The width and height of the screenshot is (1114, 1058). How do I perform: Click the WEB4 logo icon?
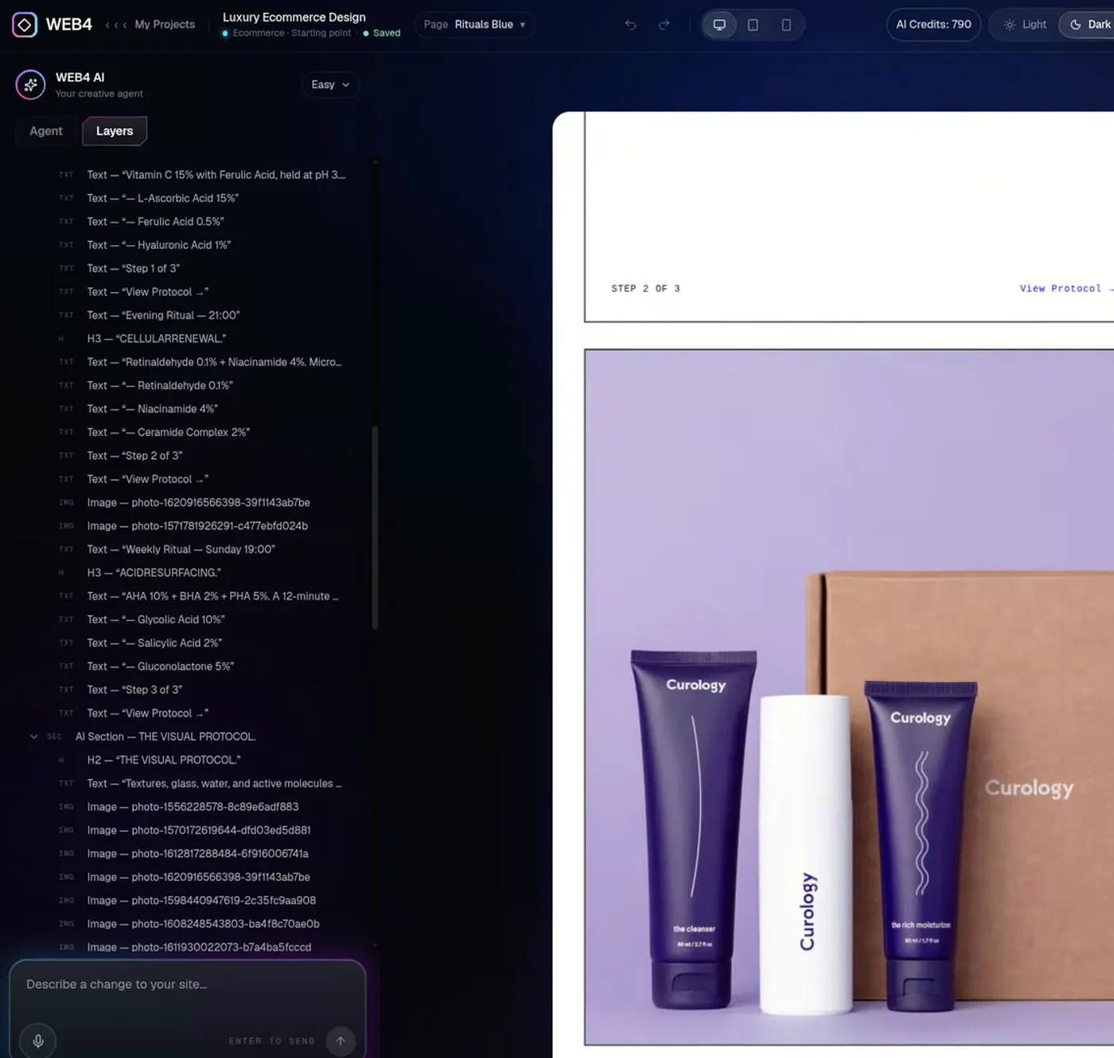pos(25,25)
